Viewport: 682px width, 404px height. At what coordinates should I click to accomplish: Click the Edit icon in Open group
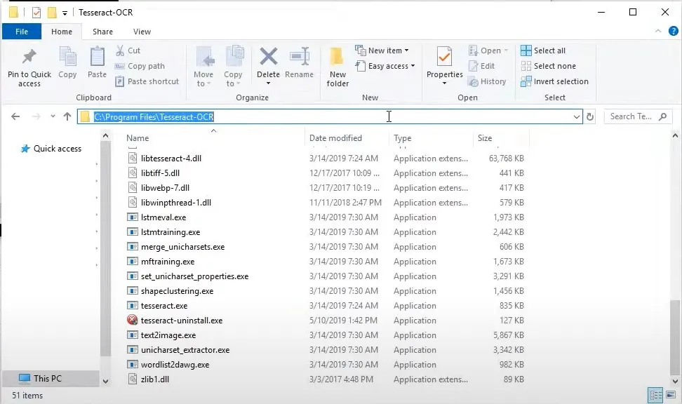pos(473,66)
